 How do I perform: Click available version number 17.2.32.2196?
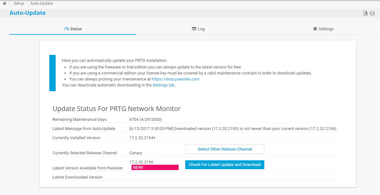[141, 162]
